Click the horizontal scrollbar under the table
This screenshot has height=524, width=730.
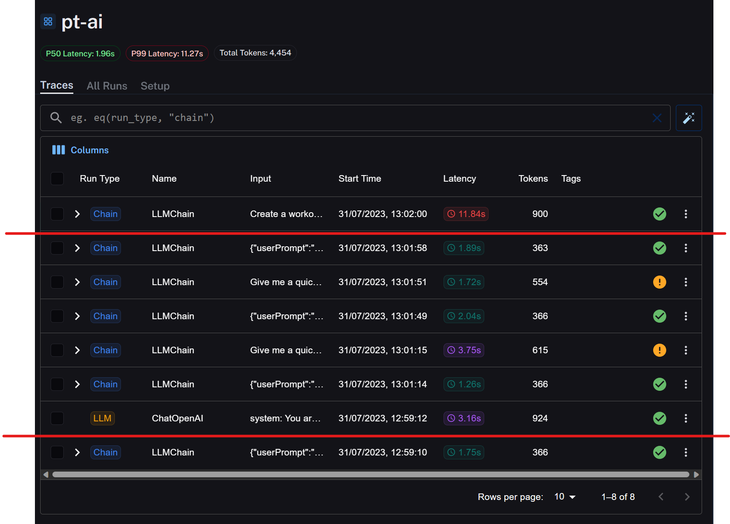[370, 475]
